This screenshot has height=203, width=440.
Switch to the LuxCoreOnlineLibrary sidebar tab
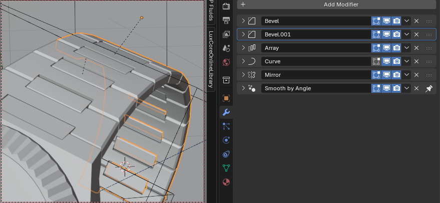[x=211, y=58]
